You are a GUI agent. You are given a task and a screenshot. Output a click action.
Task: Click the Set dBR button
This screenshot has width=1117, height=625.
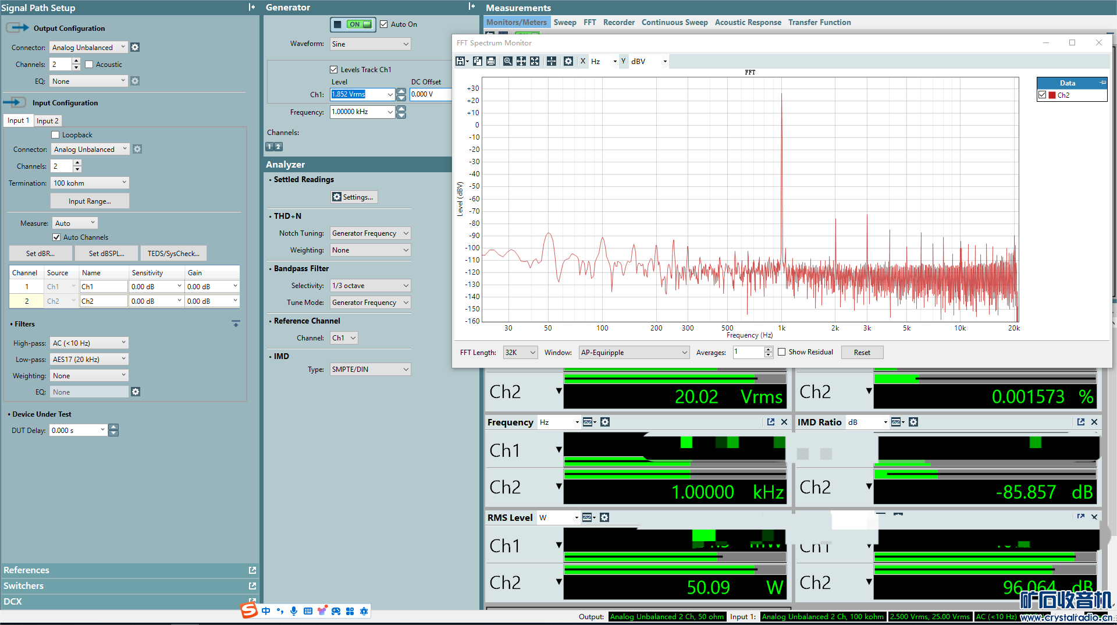pos(41,254)
